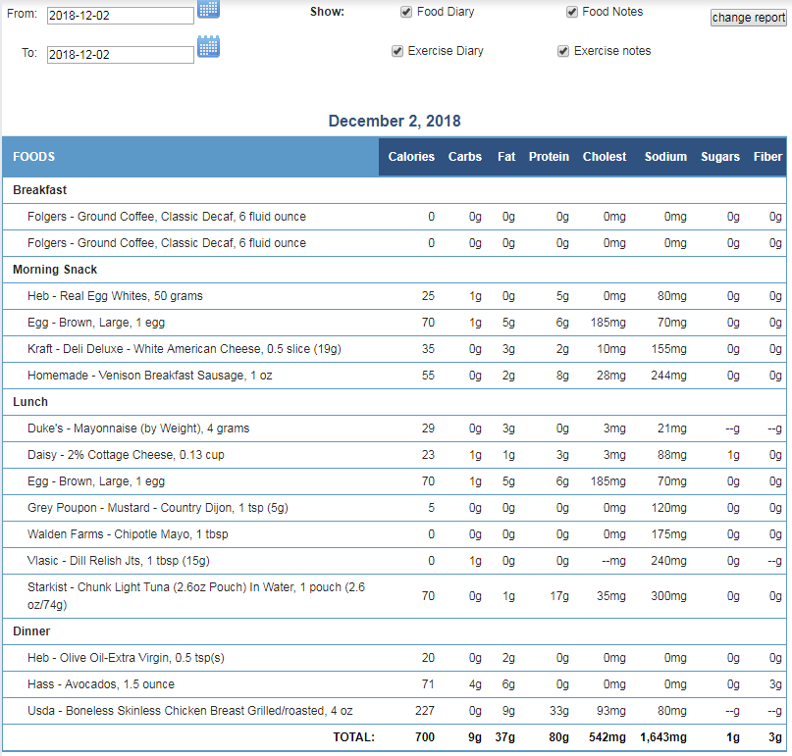This screenshot has width=792, height=756.
Task: Click the chicken breast protein value 33g
Action: click(x=559, y=711)
